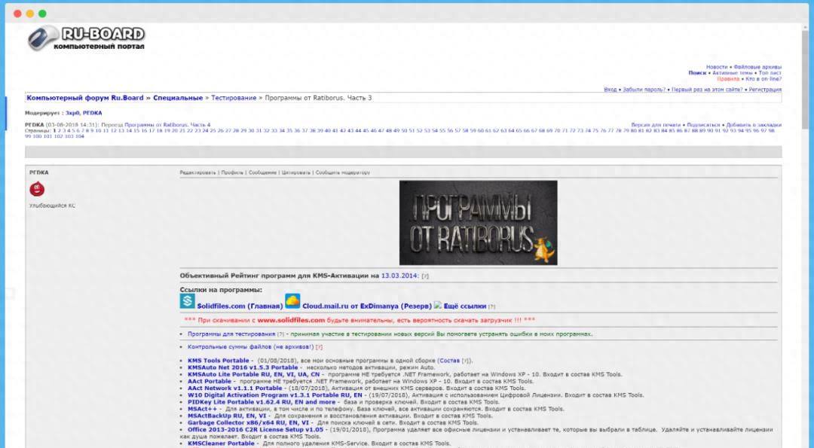The width and height of the screenshot is (814, 448).
Task: Click the macOS yellow minimize window button
Action: (30, 14)
